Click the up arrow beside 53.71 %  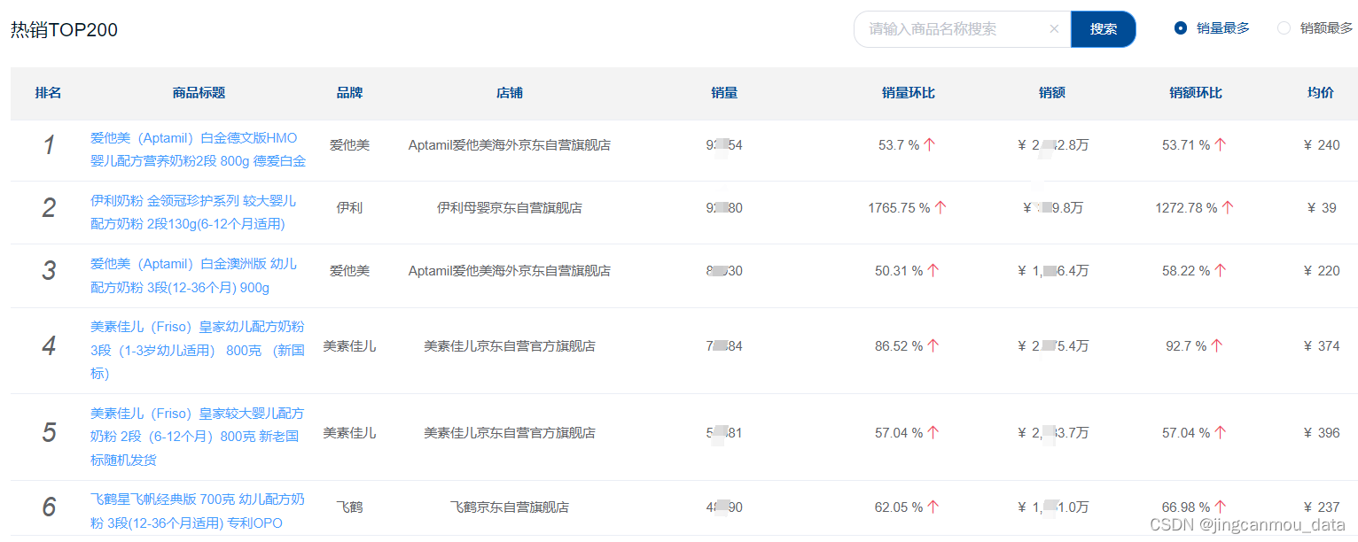pyautogui.click(x=1221, y=145)
